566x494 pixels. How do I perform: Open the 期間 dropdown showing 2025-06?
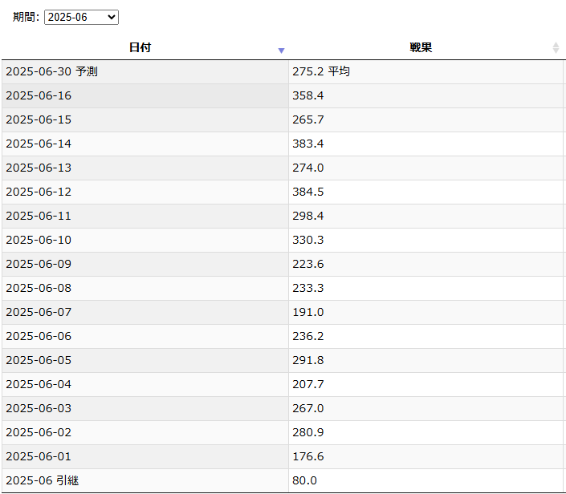tap(81, 18)
